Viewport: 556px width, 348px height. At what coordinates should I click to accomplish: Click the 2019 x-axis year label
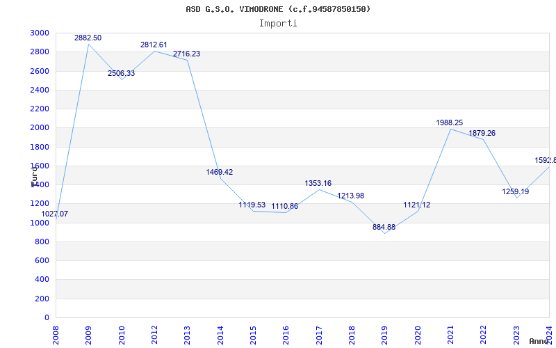(x=385, y=335)
